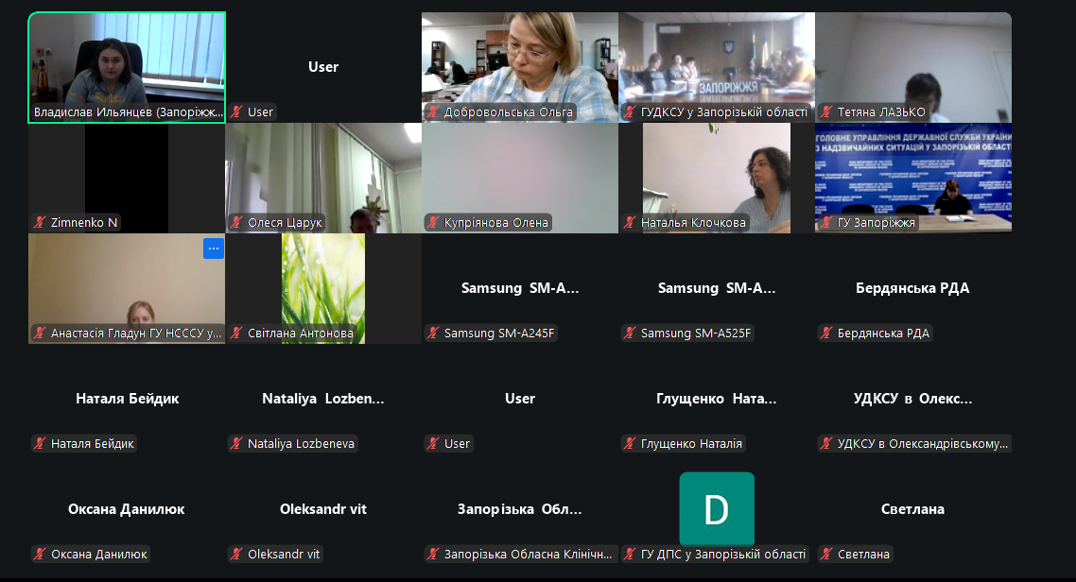Select Наталья Клочкова video tile

click(x=717, y=179)
